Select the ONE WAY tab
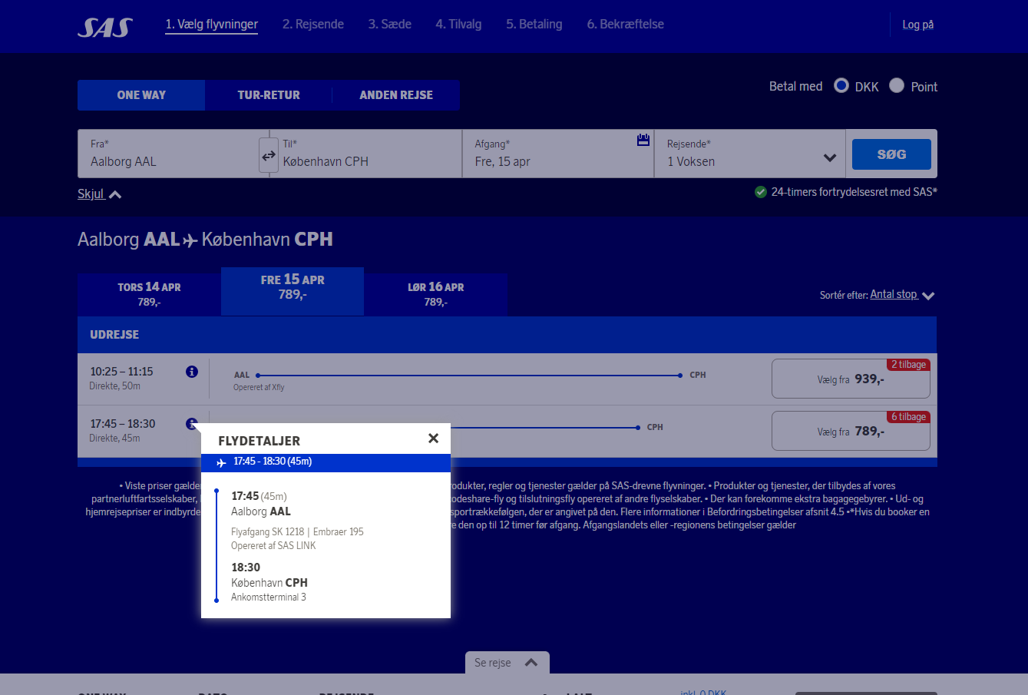Image resolution: width=1028 pixels, height=695 pixels. click(141, 95)
